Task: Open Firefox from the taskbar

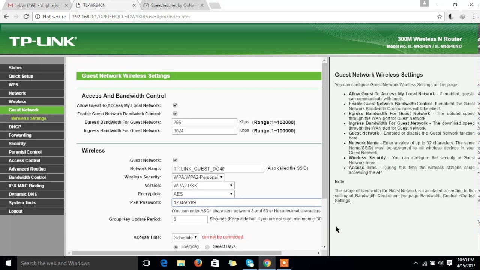Action: pyautogui.click(x=198, y=263)
